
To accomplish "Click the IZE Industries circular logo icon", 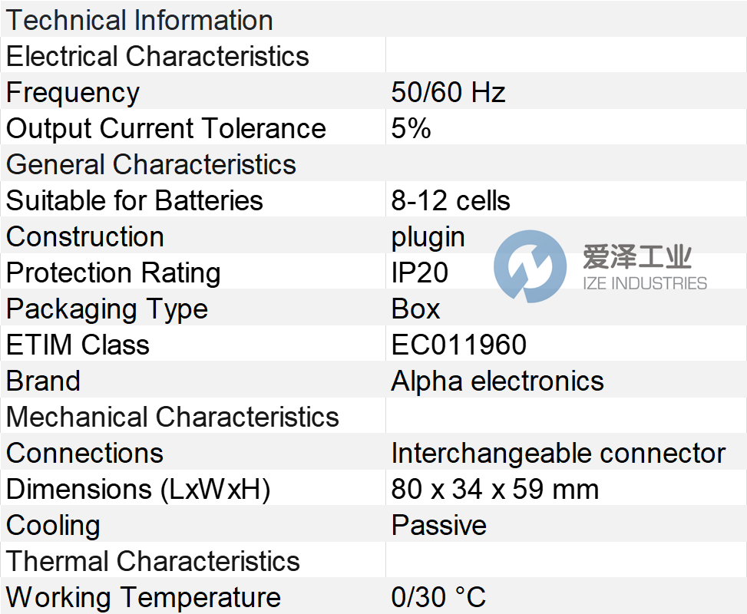I will coord(530,266).
